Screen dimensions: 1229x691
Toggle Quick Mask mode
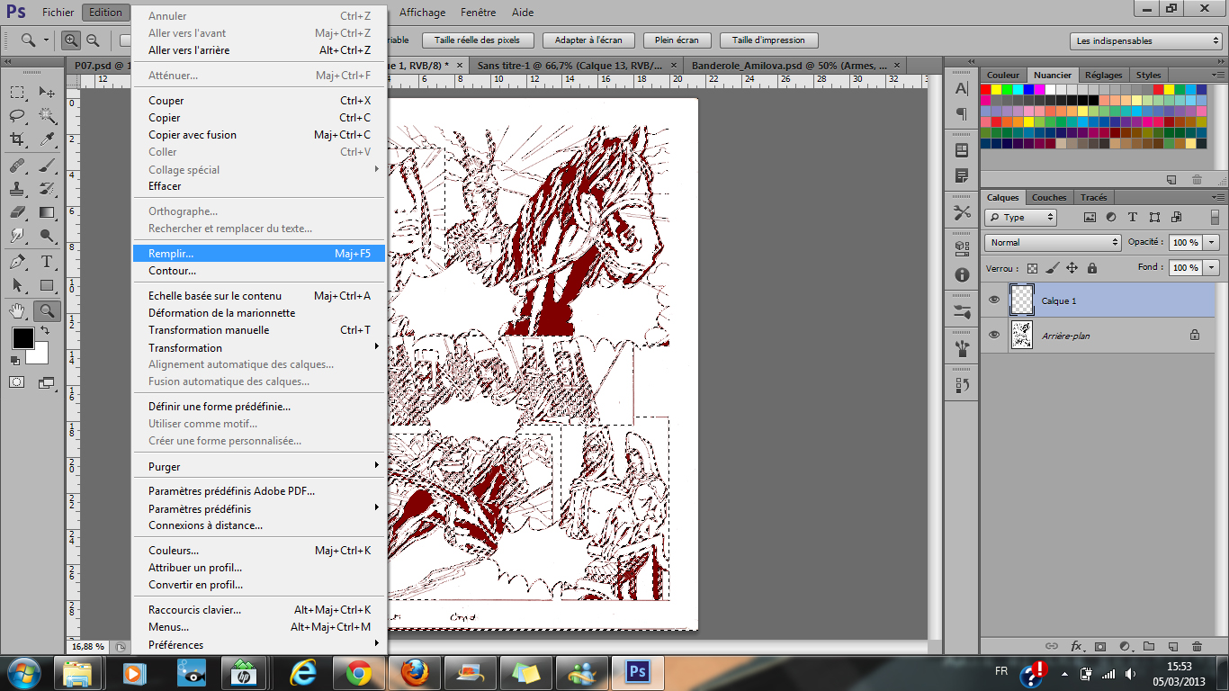(x=17, y=382)
